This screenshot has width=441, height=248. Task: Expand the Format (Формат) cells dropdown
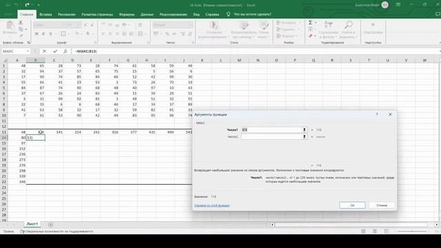point(296,36)
